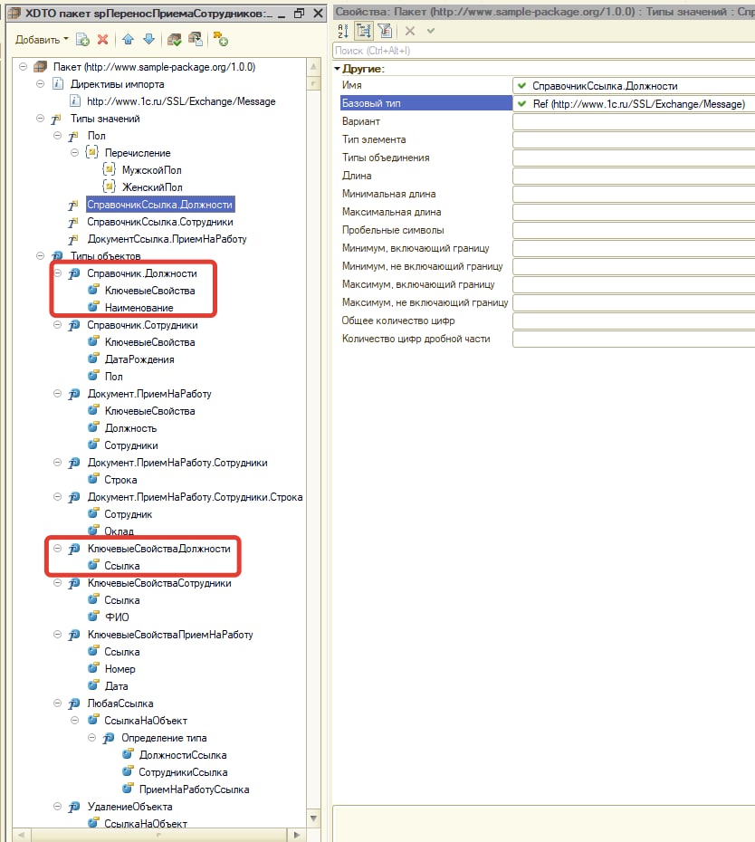Collapse the ЛюбаяСсылка node
Viewport: 755px width, 842px height.
pyautogui.click(x=57, y=703)
